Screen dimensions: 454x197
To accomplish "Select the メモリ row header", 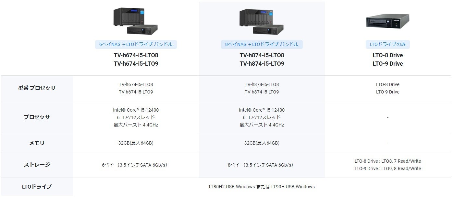I will click(37, 143).
